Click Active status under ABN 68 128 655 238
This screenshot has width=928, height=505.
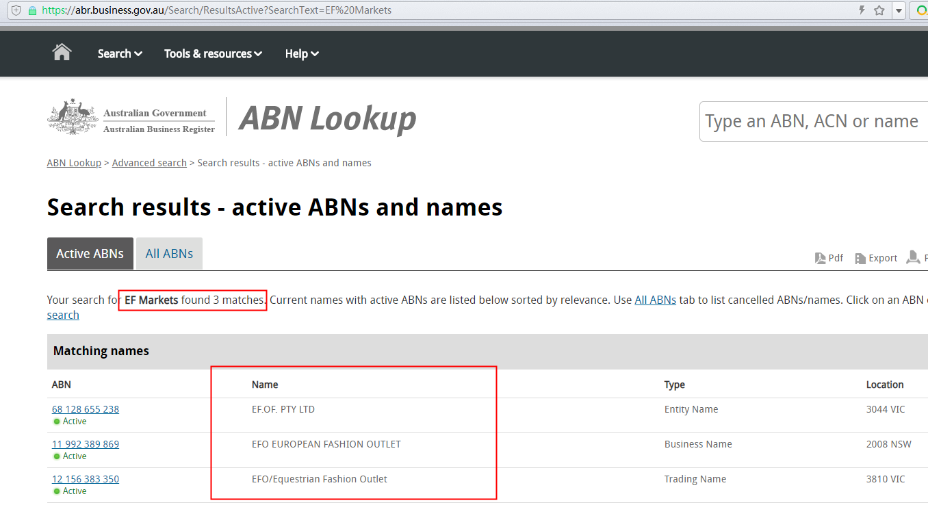(70, 422)
